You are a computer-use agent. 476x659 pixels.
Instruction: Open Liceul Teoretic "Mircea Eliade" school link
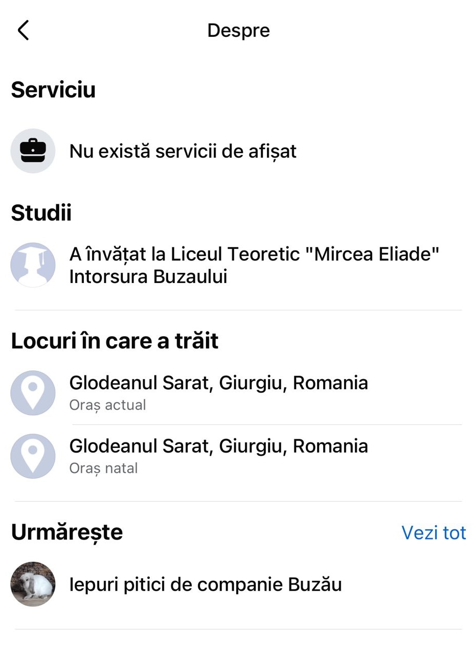pos(254,254)
